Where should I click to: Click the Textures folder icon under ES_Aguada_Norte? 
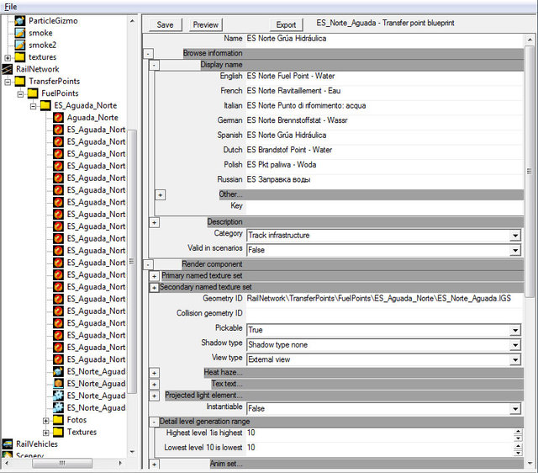[x=58, y=433]
